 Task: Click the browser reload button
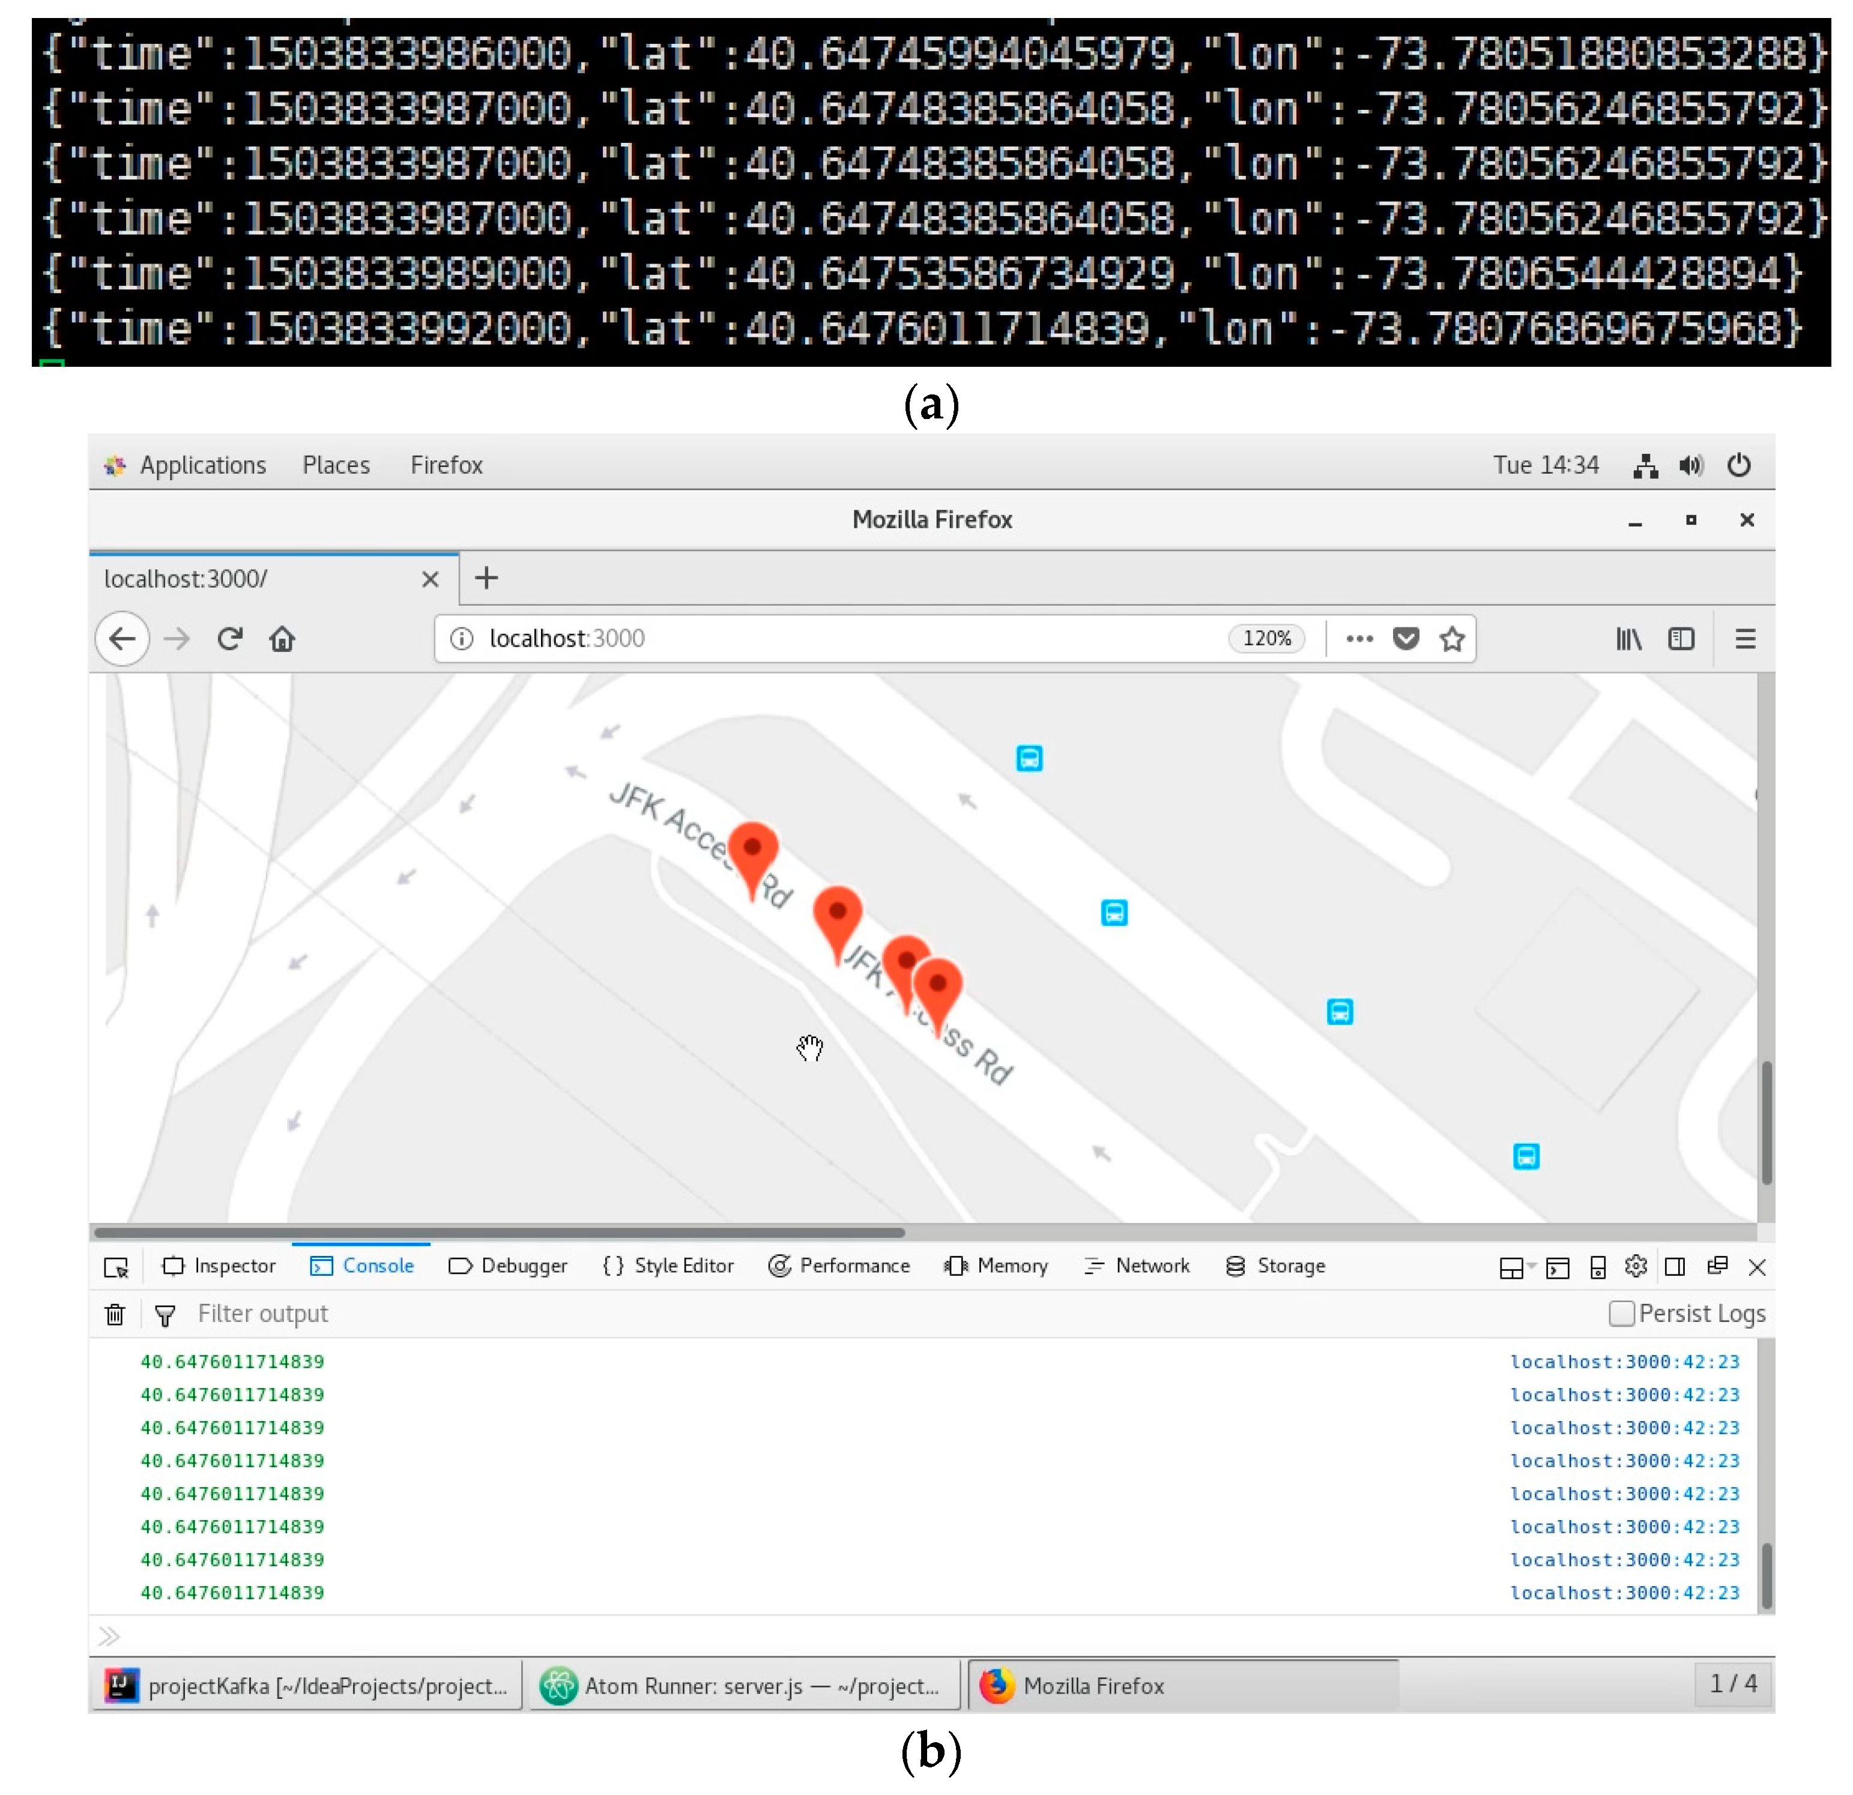[230, 639]
